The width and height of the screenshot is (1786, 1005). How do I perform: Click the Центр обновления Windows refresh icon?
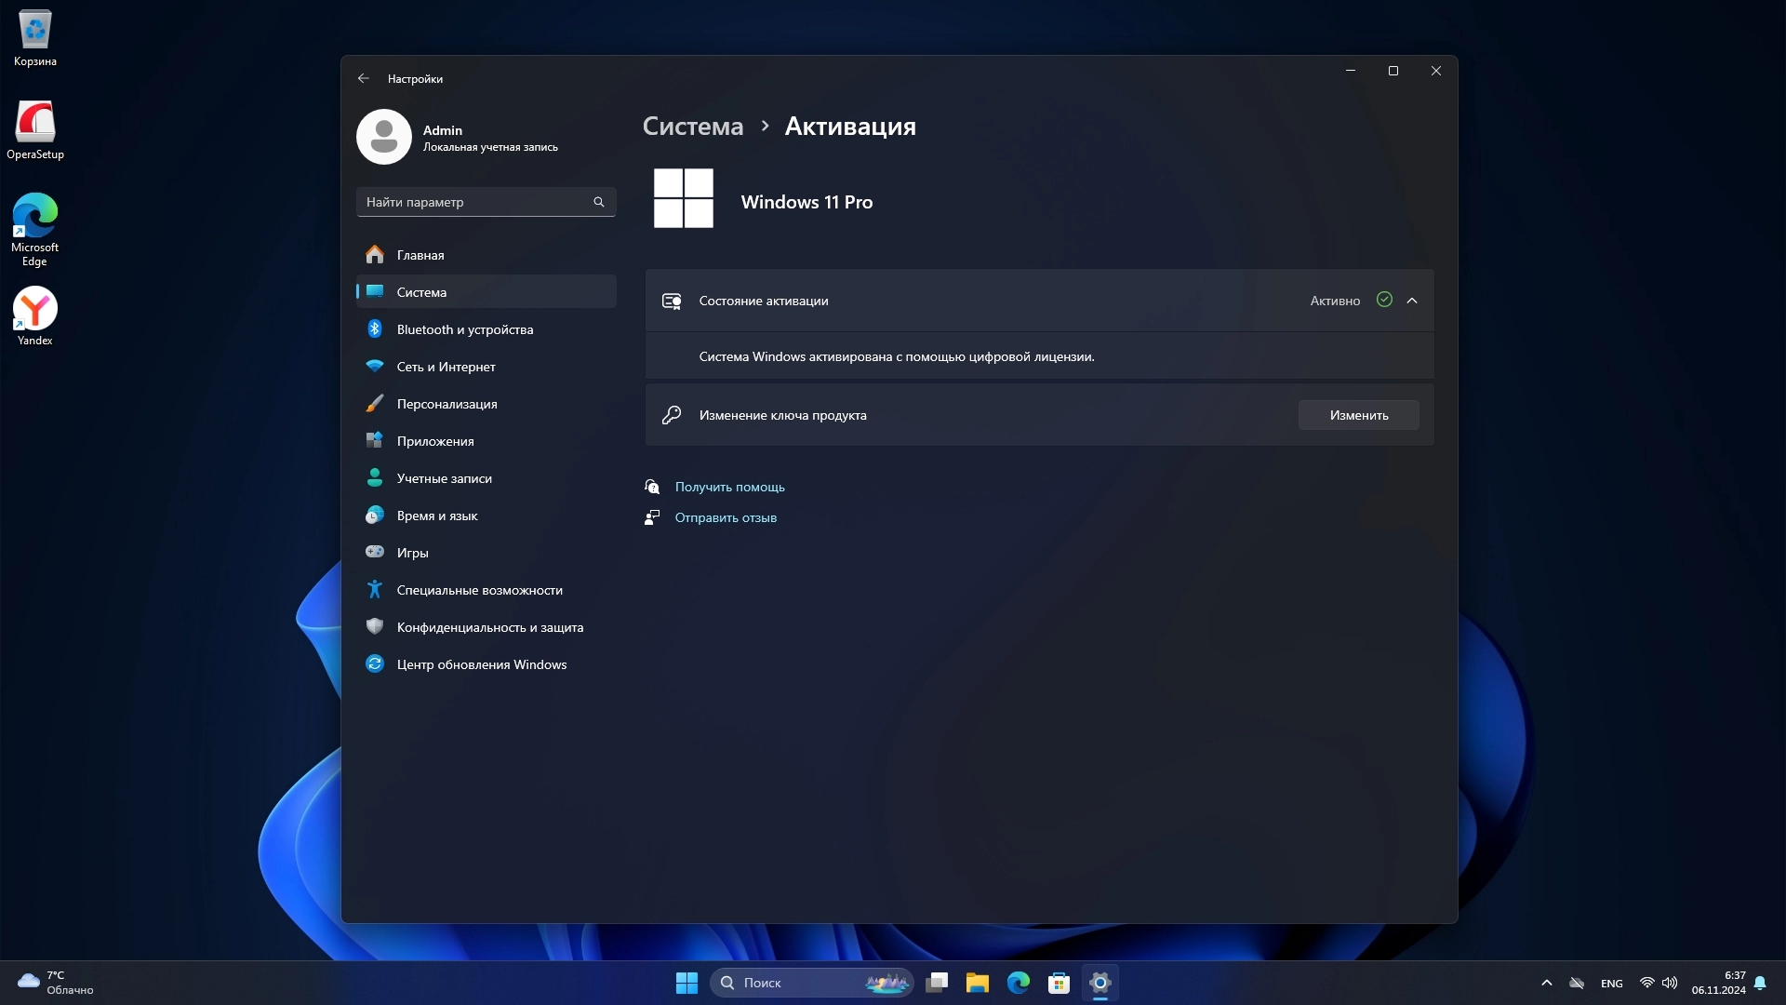point(375,663)
